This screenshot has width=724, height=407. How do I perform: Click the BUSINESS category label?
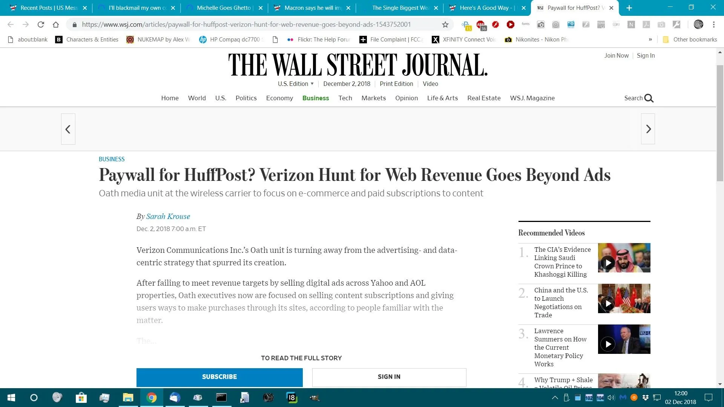(112, 159)
